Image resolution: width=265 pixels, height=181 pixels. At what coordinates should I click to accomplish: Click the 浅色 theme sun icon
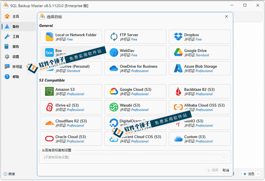tap(245, 174)
